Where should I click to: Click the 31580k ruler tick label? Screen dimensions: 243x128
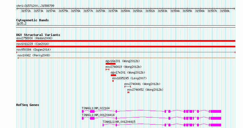(x=125, y=11)
